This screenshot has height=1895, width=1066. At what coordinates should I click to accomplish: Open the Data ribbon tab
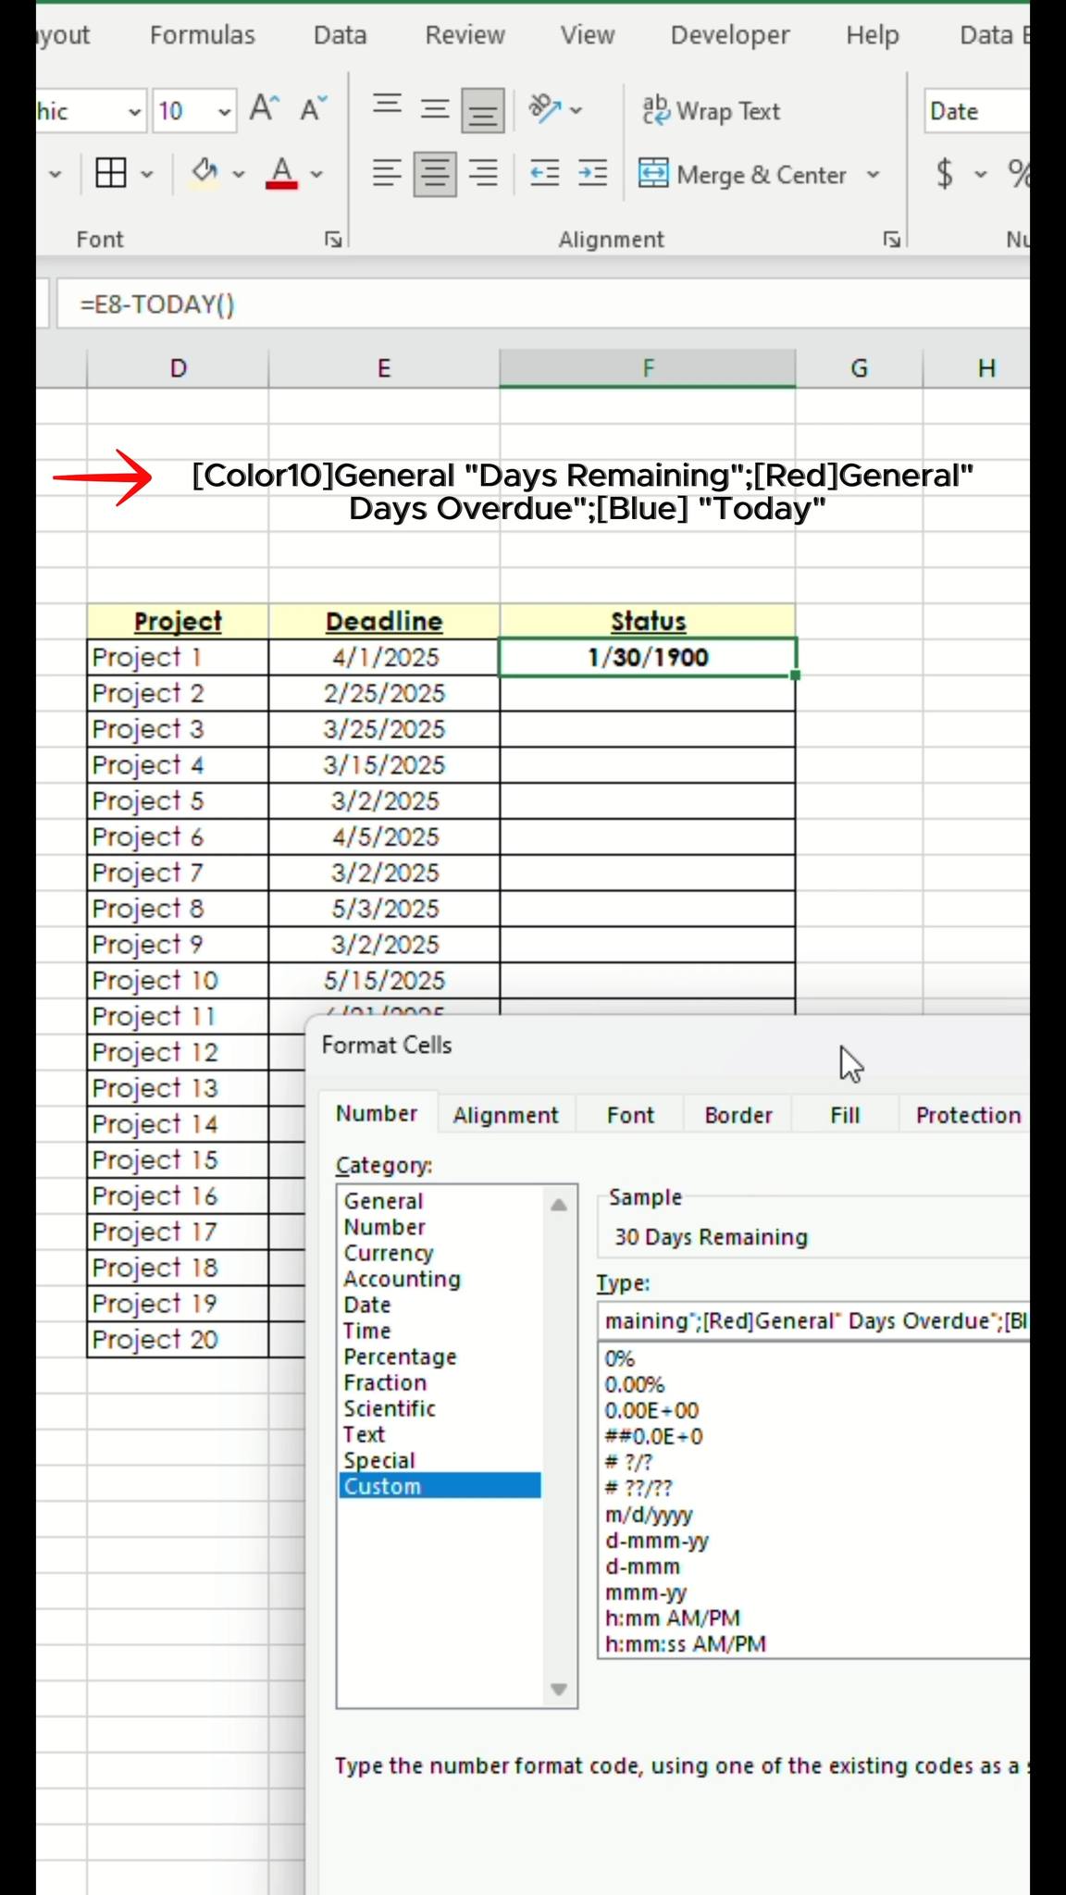(340, 35)
